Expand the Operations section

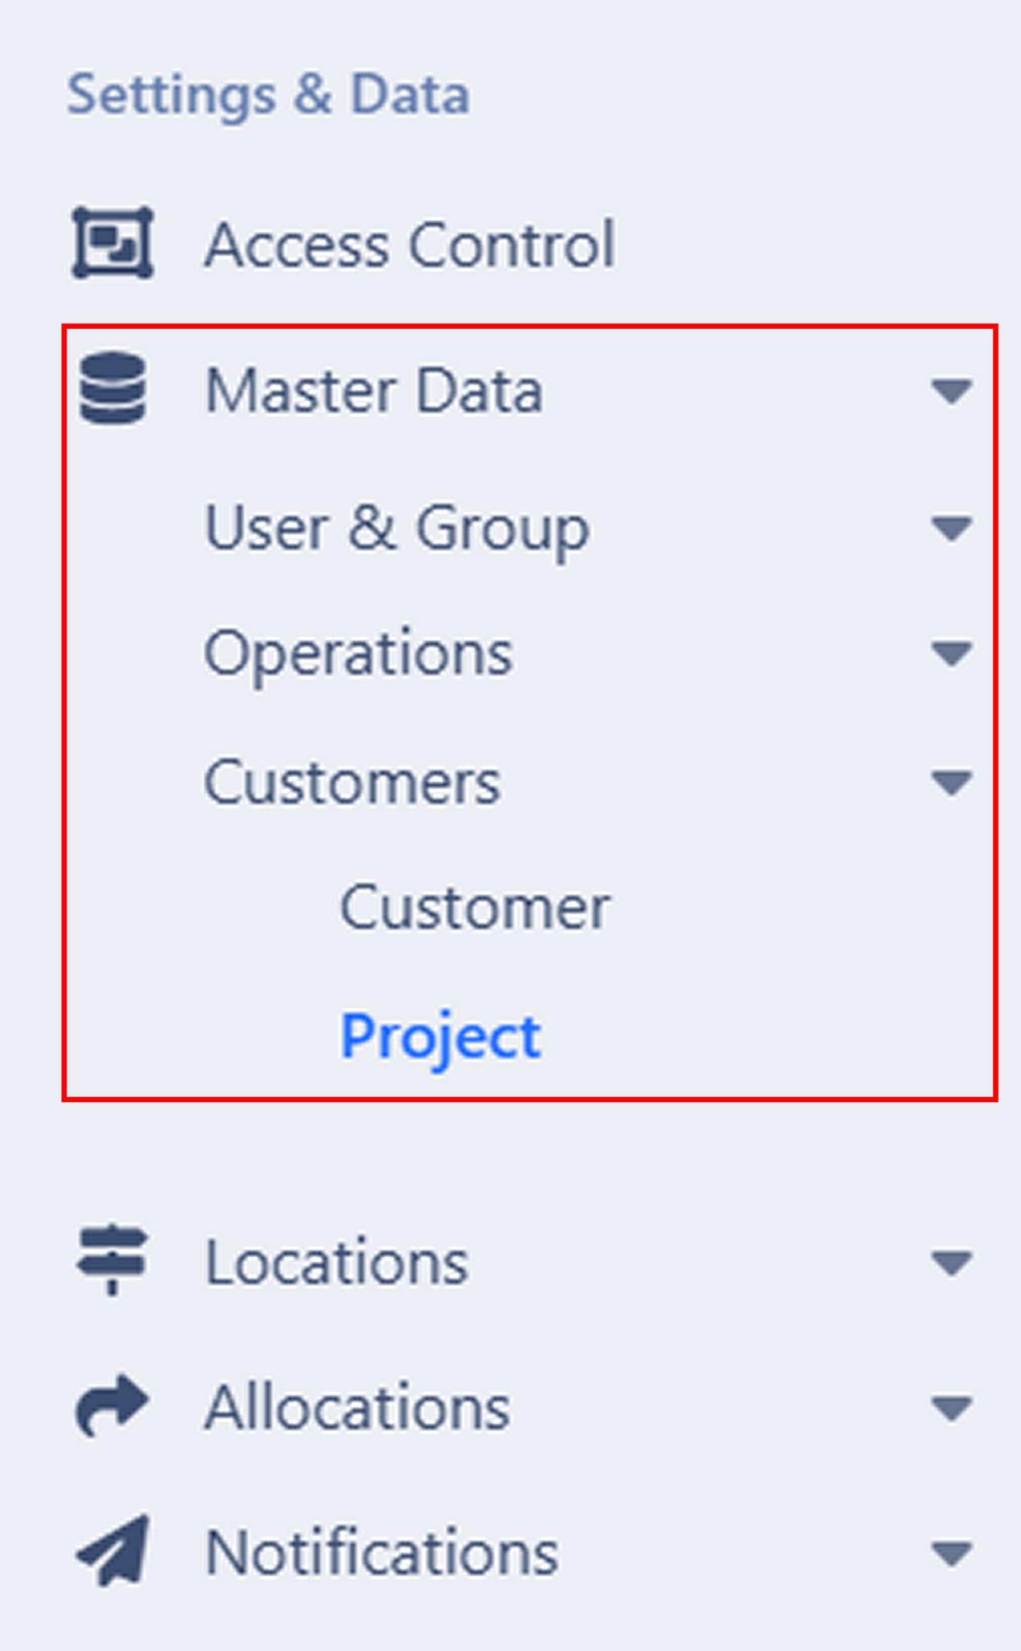tap(952, 652)
